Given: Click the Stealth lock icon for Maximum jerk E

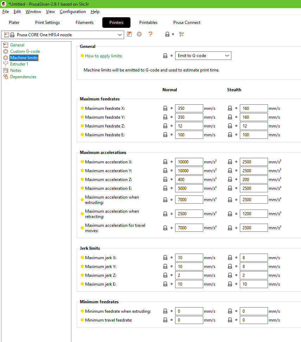Looking at the screenshot, I should click(230, 284).
